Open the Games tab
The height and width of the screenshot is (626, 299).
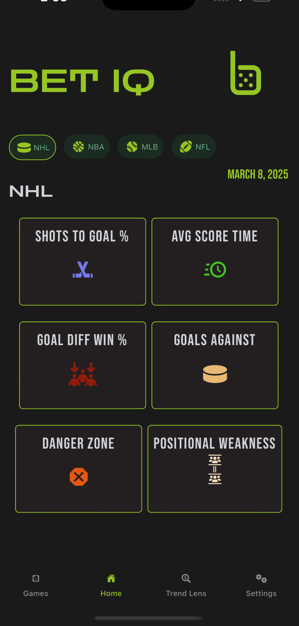coord(36,585)
